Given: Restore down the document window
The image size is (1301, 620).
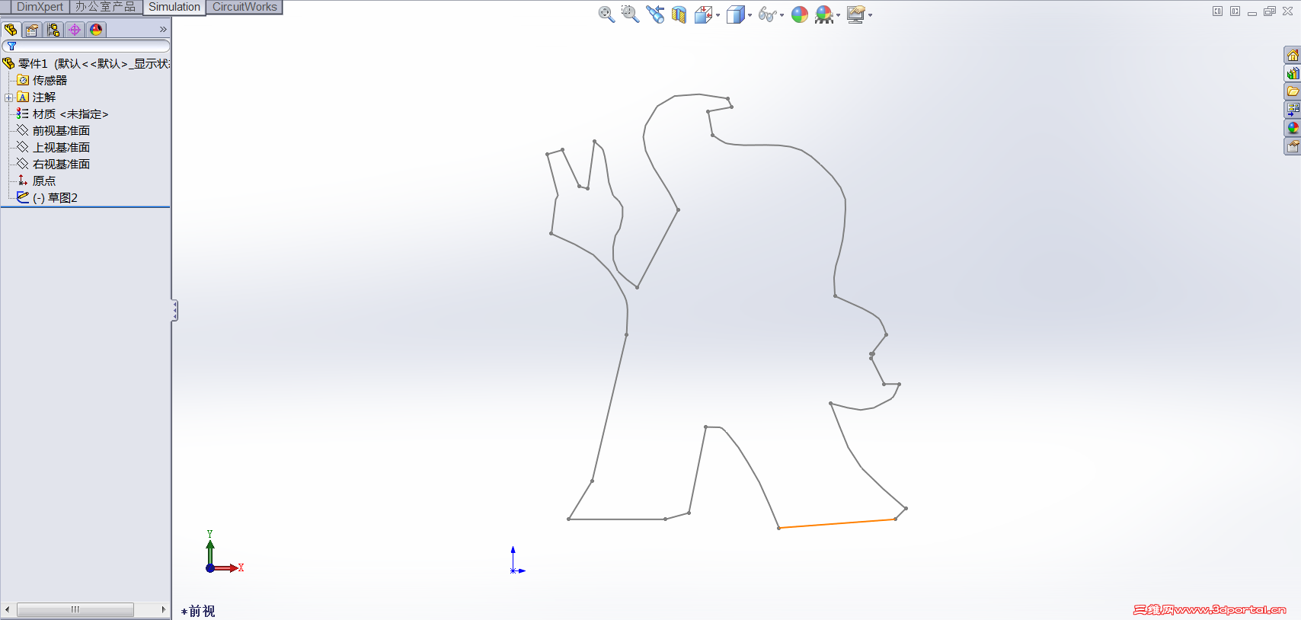Looking at the screenshot, I should coord(1270,11).
